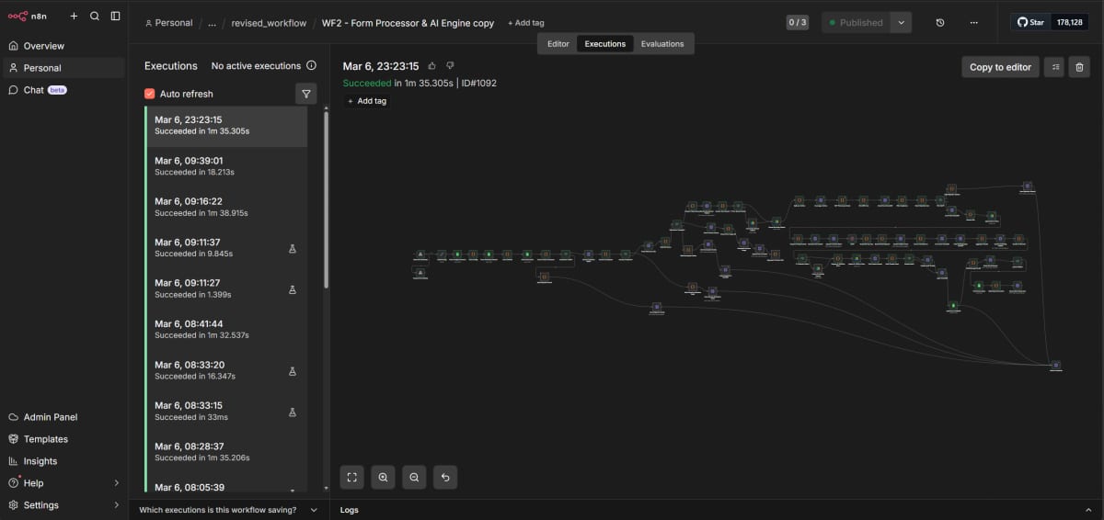Screen dimensions: 1104x520
Task: Click the 0 / 3 counter badge
Action: coord(798,22)
